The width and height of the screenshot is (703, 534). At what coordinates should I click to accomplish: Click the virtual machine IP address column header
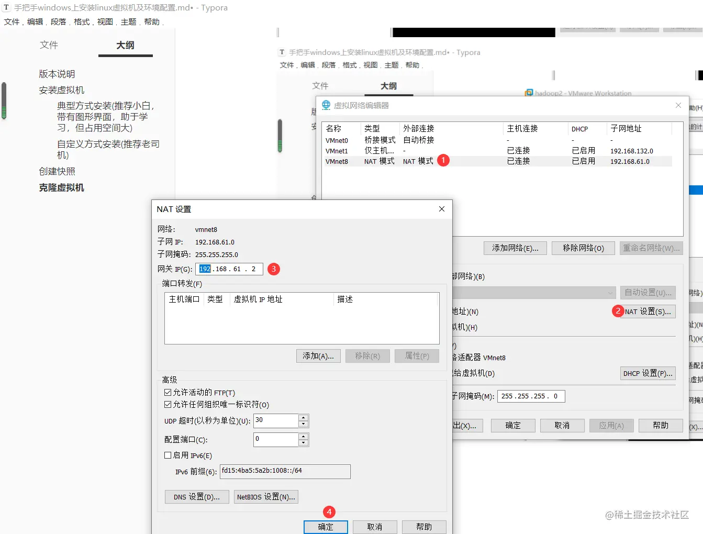pos(281,299)
